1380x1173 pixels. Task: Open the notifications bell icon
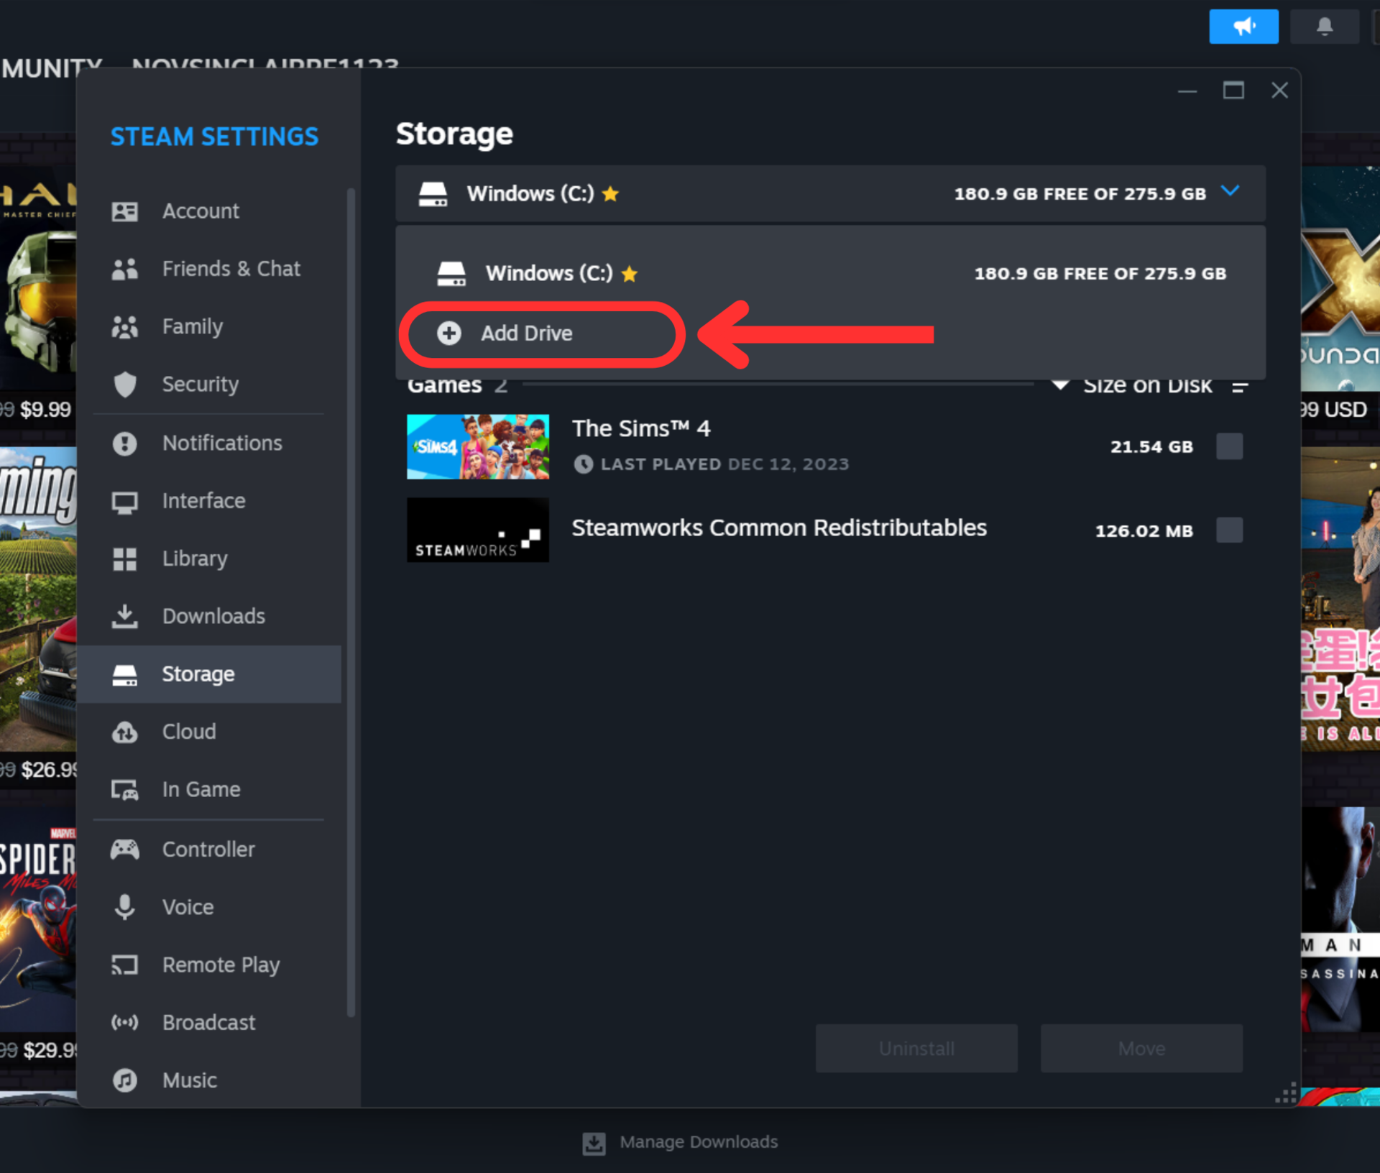pos(1323,27)
